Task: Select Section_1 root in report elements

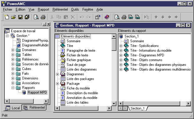Action: 131,36
